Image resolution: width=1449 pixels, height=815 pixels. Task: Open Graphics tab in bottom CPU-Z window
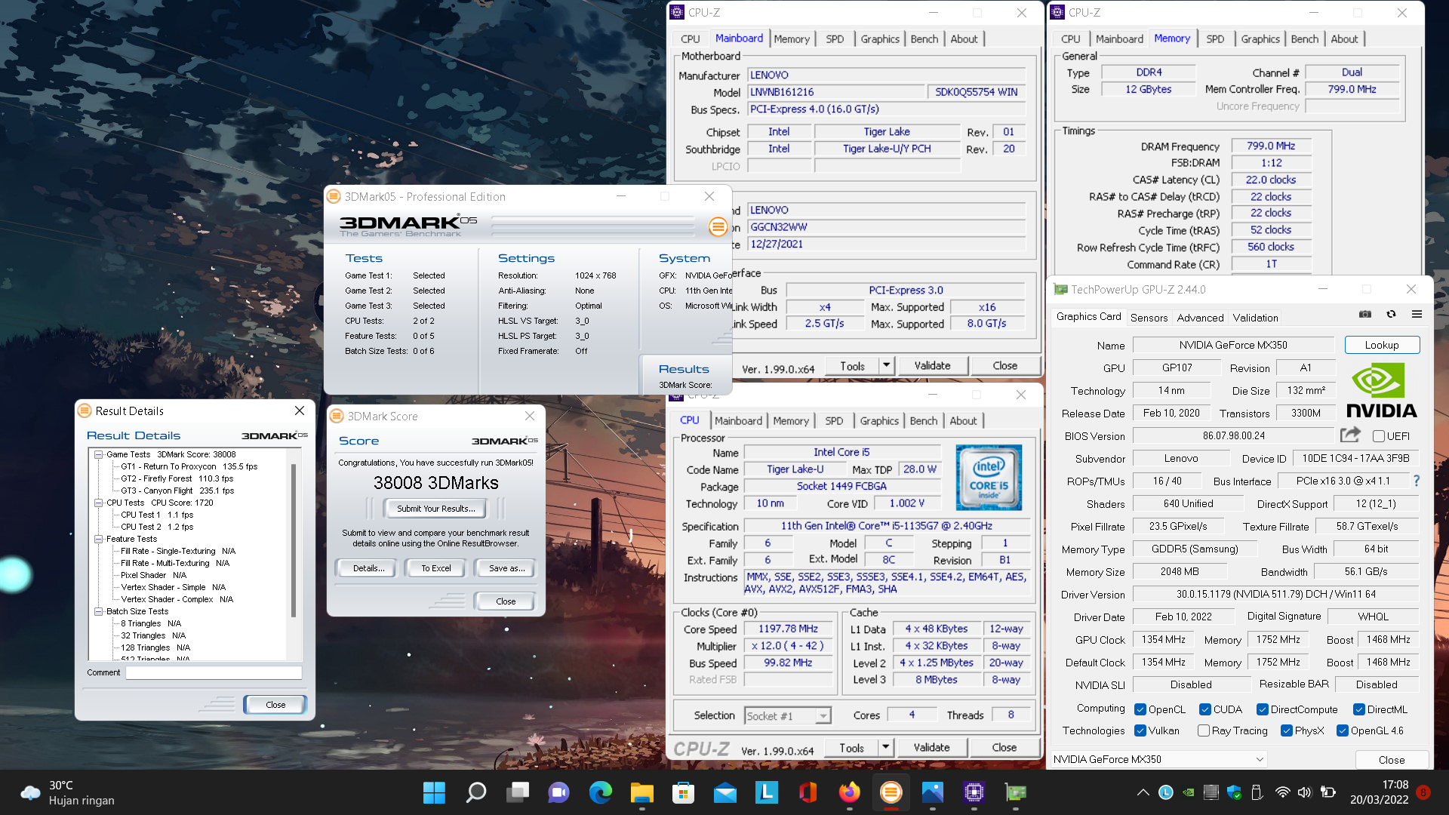point(879,421)
